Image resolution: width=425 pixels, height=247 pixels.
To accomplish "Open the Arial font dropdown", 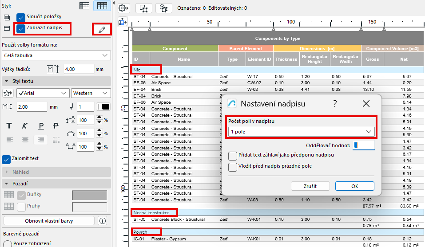I will tap(43, 93).
